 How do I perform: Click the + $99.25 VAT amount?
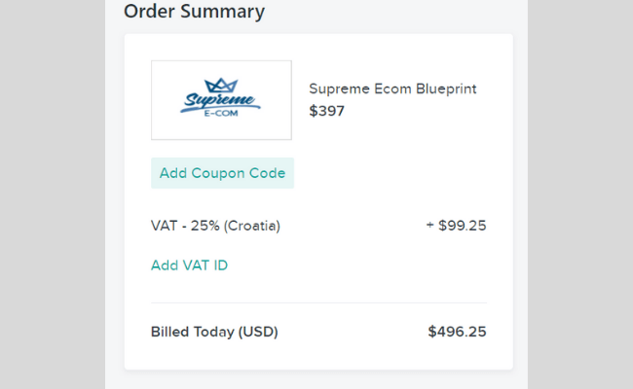coord(456,226)
